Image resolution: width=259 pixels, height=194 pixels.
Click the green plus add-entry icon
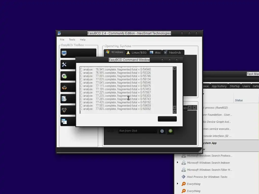[x=170, y=131]
